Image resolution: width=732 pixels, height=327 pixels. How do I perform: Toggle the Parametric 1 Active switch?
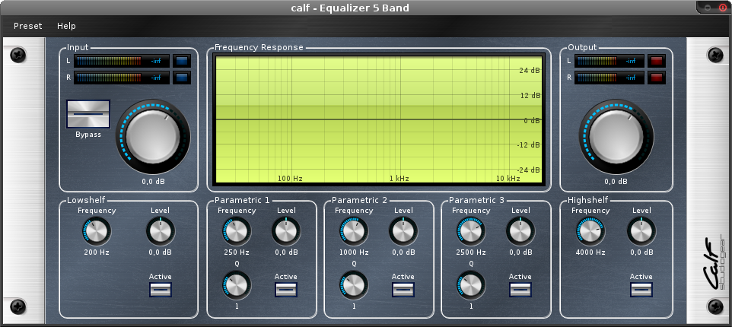(x=285, y=290)
